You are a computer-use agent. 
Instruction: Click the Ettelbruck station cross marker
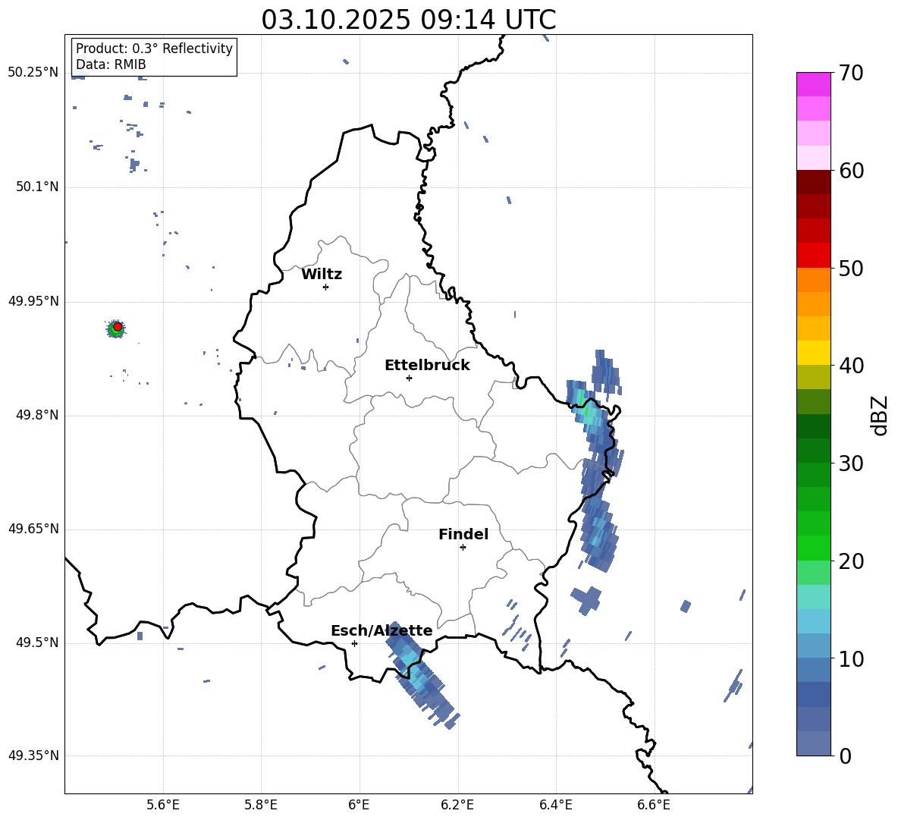[x=409, y=378]
